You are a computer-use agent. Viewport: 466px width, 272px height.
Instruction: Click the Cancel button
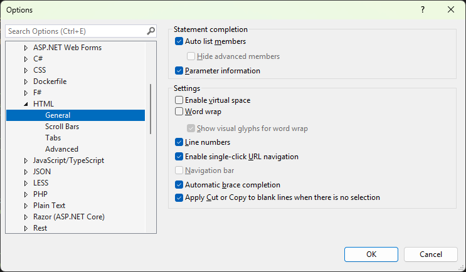point(430,254)
